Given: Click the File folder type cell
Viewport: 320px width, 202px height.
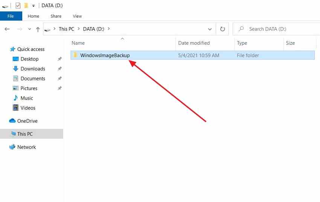Looking at the screenshot, I should 248,55.
